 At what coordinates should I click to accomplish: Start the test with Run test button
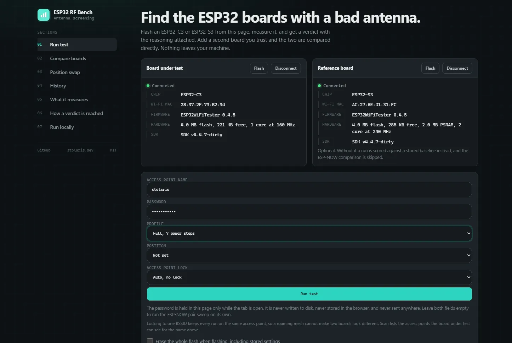coord(309,294)
